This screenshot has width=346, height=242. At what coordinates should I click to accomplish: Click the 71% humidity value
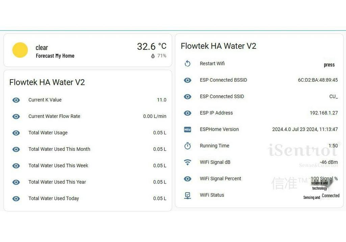[x=162, y=56]
